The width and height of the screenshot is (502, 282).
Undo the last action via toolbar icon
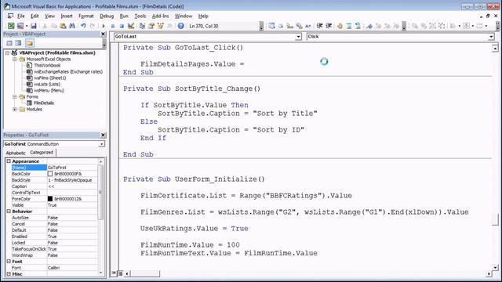83,26
